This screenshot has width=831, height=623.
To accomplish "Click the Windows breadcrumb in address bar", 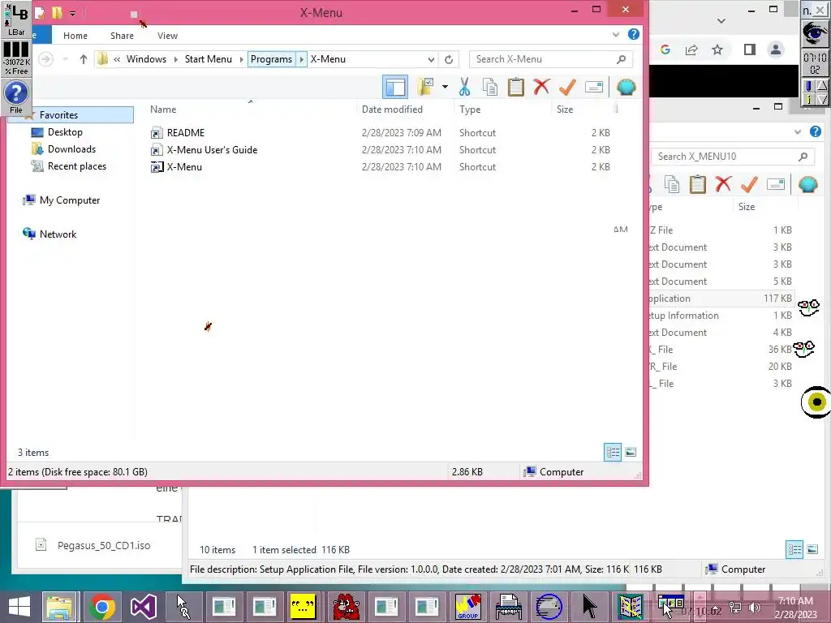I will [x=146, y=59].
